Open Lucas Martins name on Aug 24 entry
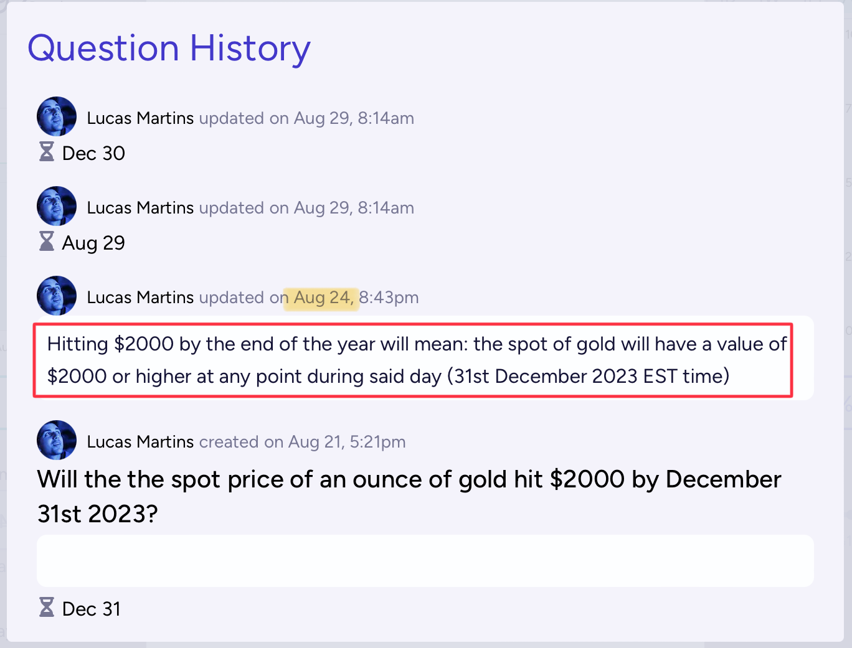 coord(140,298)
